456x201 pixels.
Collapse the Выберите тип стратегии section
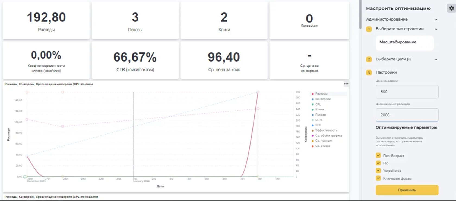[x=436, y=29]
